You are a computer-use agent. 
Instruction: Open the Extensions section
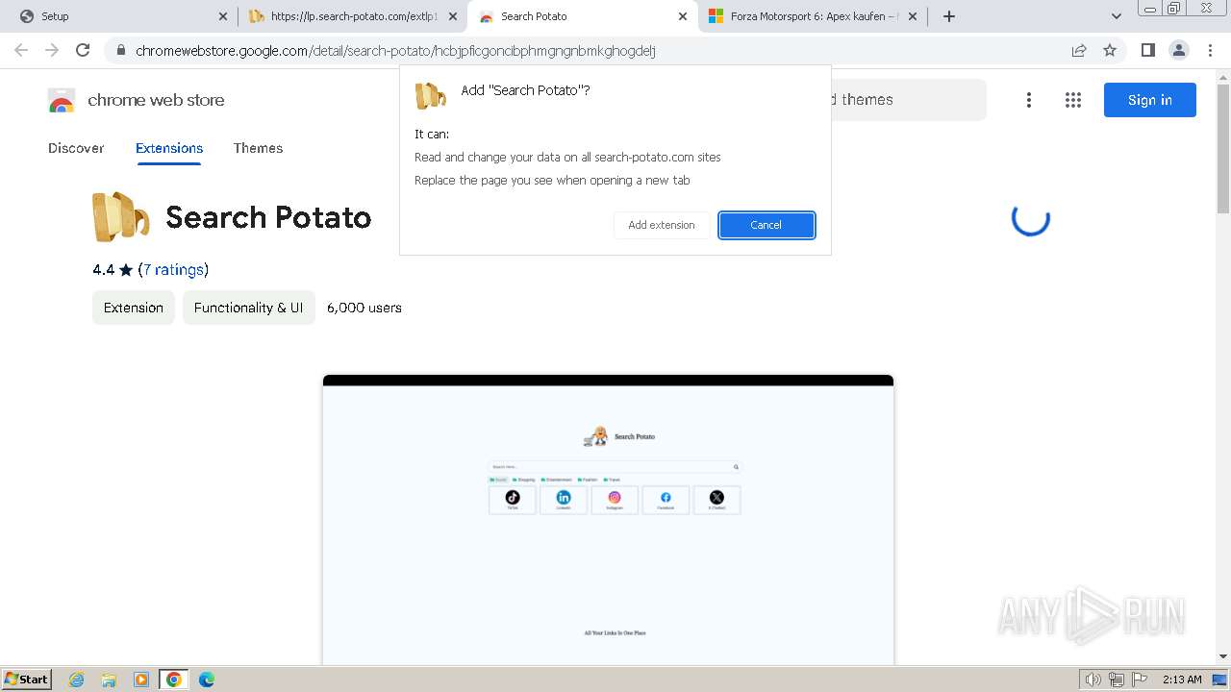[x=169, y=148]
